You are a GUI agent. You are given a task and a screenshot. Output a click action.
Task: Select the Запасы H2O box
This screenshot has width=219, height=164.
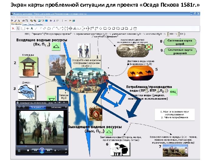(64, 97)
